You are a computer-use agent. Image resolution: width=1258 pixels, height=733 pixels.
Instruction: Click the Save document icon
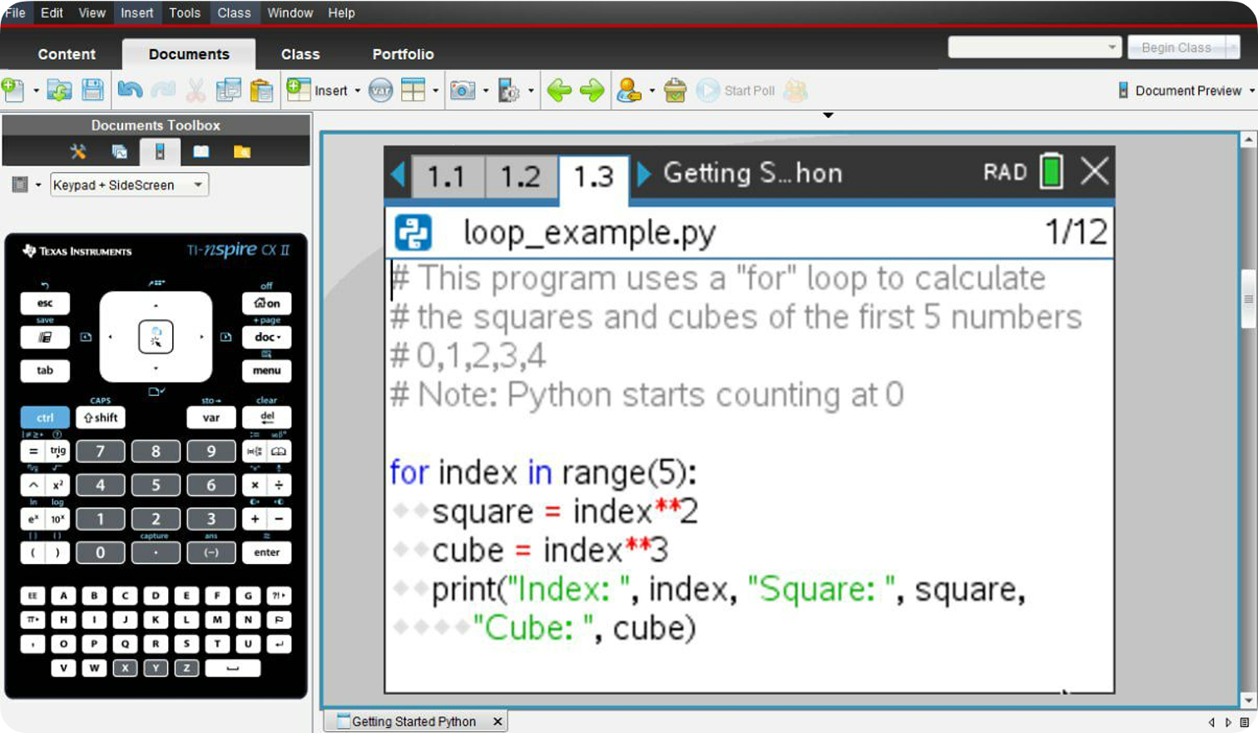coord(92,90)
